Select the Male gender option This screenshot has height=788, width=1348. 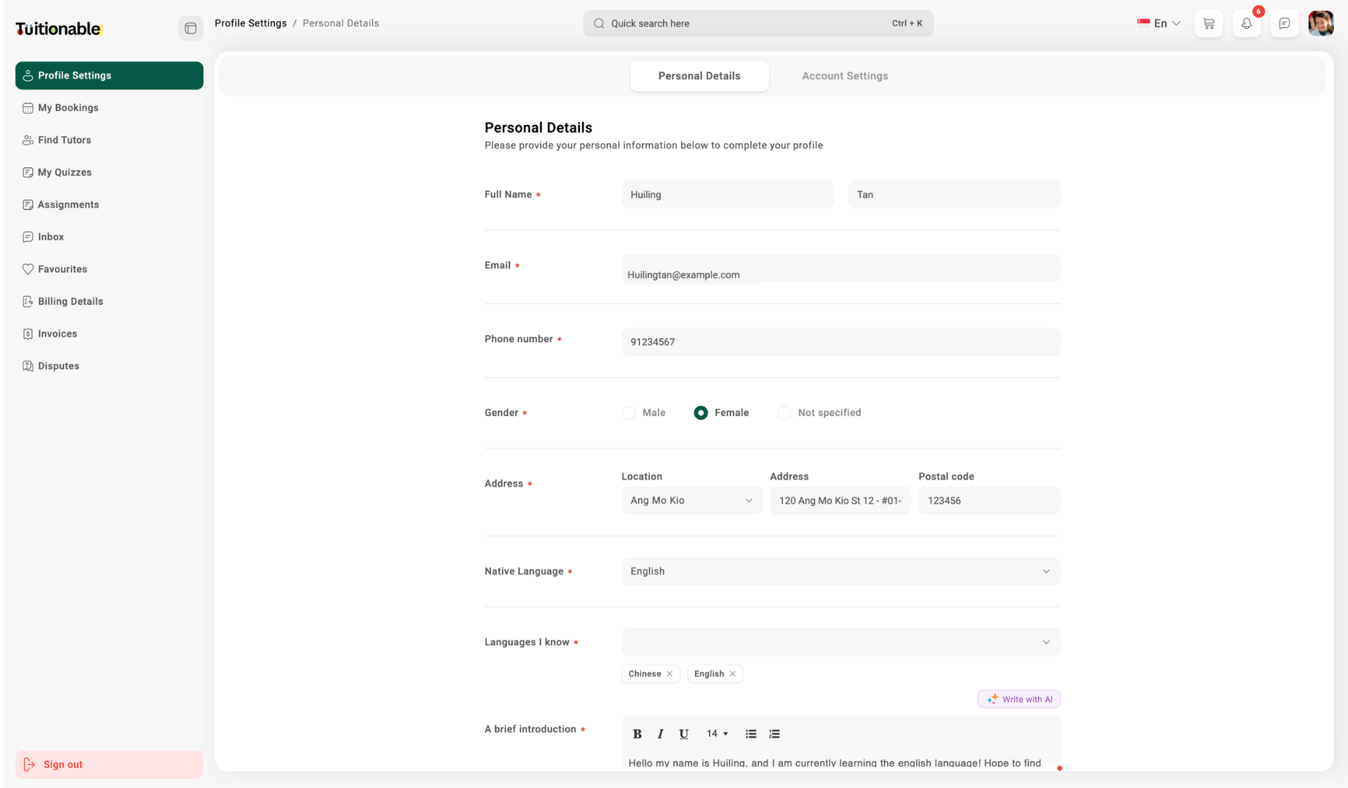(x=628, y=413)
